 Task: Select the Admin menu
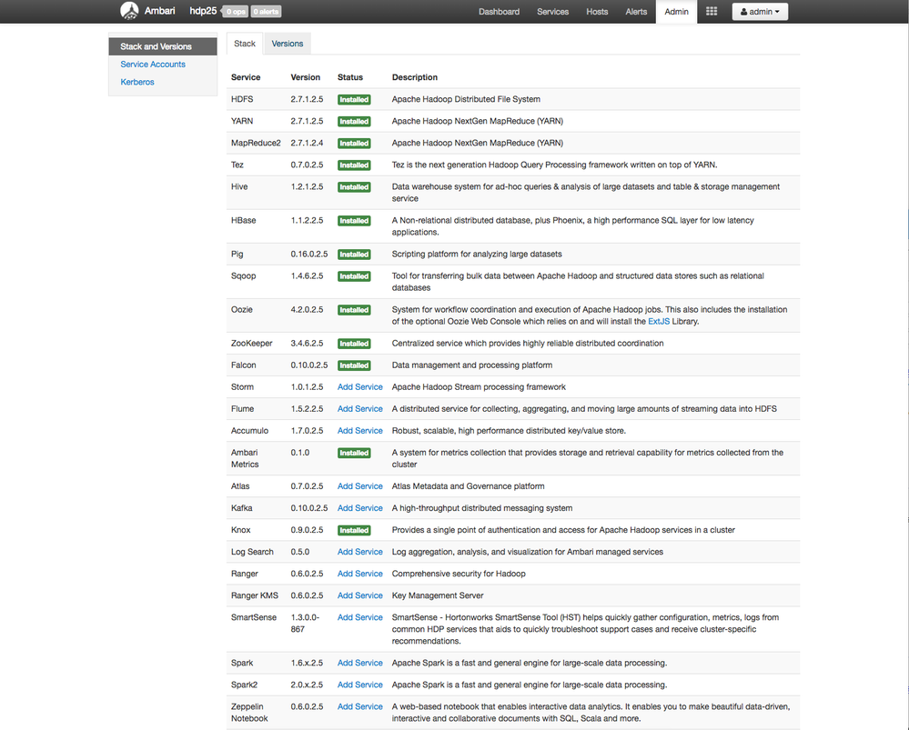point(677,12)
